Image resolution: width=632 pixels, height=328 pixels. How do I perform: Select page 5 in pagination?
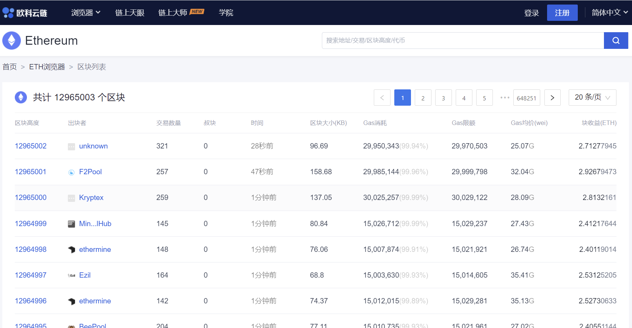[x=485, y=98]
